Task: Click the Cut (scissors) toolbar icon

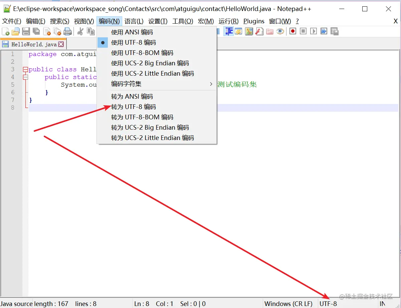Action: click(x=80, y=31)
